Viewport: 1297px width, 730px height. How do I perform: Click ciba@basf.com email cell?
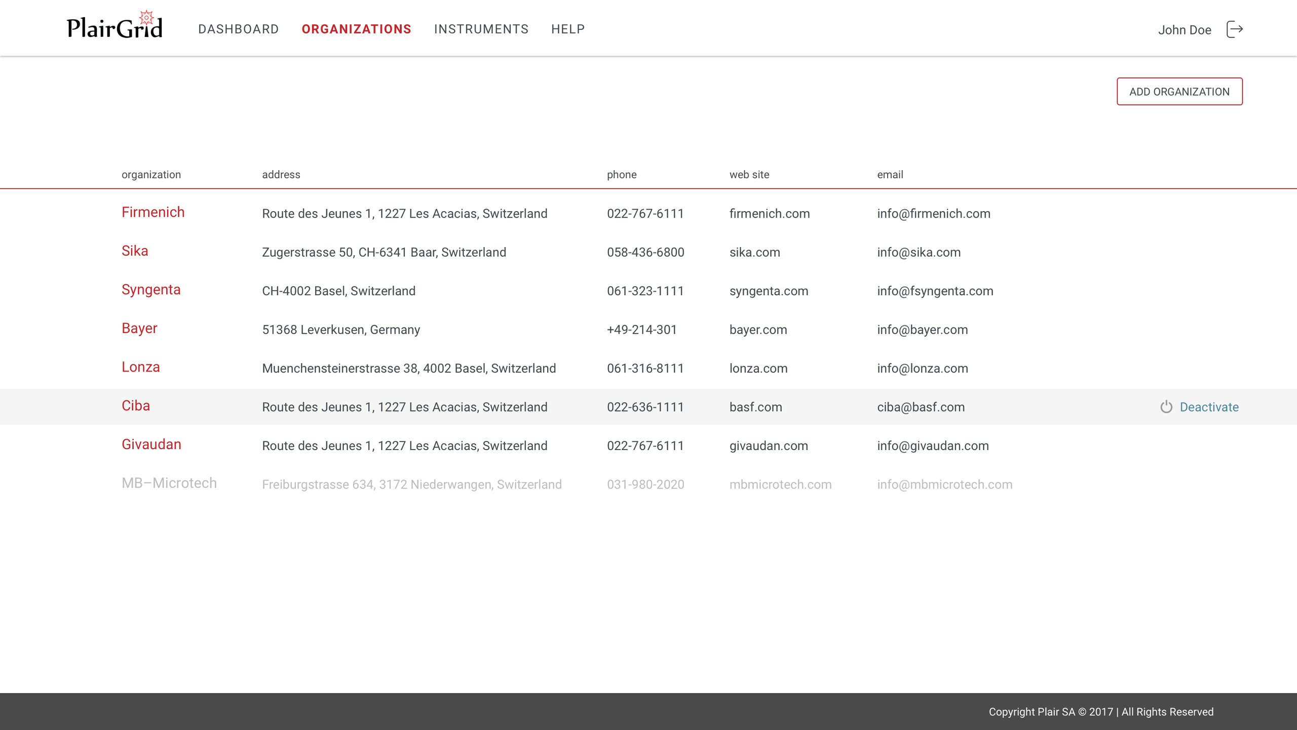tap(921, 407)
